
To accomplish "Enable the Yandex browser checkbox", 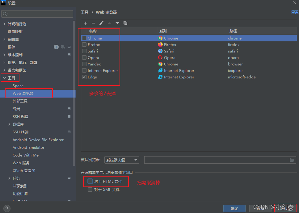I will pos(84,64).
